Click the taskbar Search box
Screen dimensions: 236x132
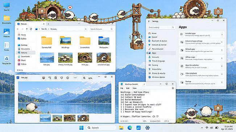(x=101, y=128)
